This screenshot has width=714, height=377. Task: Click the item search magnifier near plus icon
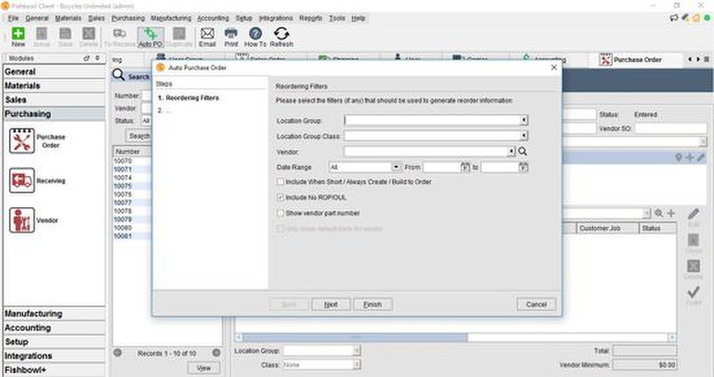coord(658,213)
